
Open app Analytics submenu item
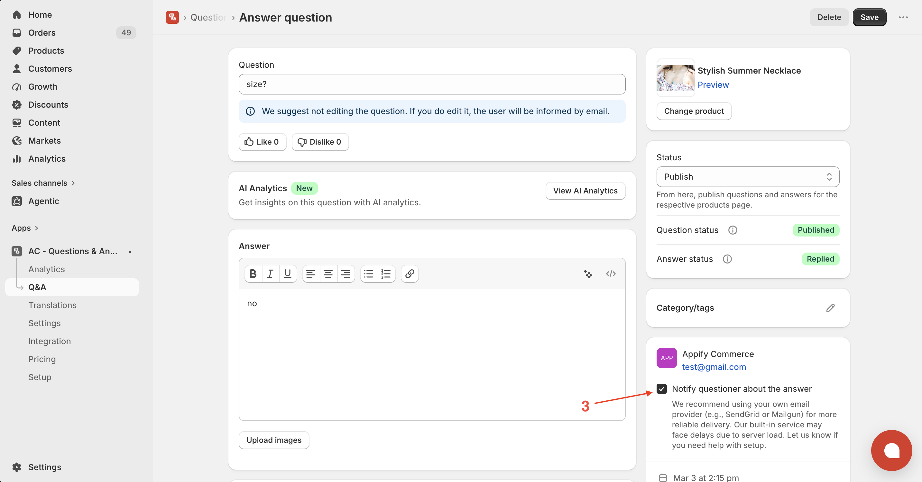(47, 269)
